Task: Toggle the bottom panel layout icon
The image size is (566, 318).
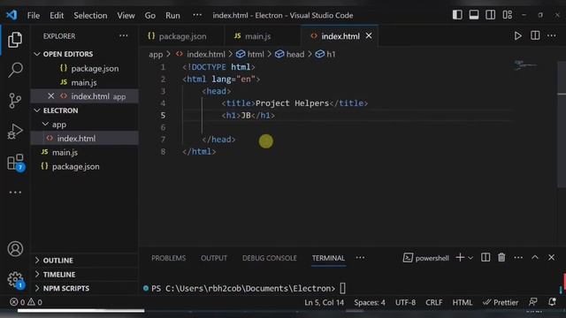Action: coord(474,15)
